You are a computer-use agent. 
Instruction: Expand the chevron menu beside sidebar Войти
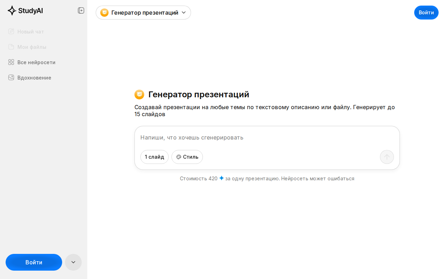pos(73,262)
